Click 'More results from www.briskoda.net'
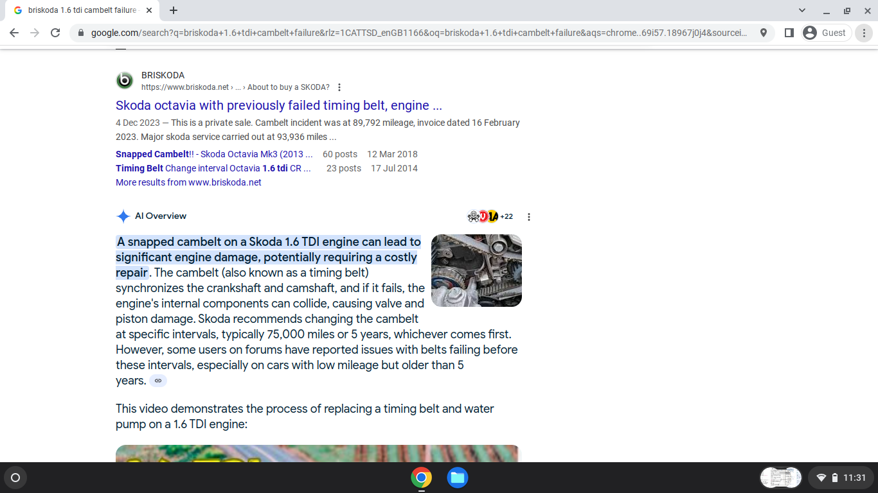The image size is (878, 493). click(x=188, y=182)
